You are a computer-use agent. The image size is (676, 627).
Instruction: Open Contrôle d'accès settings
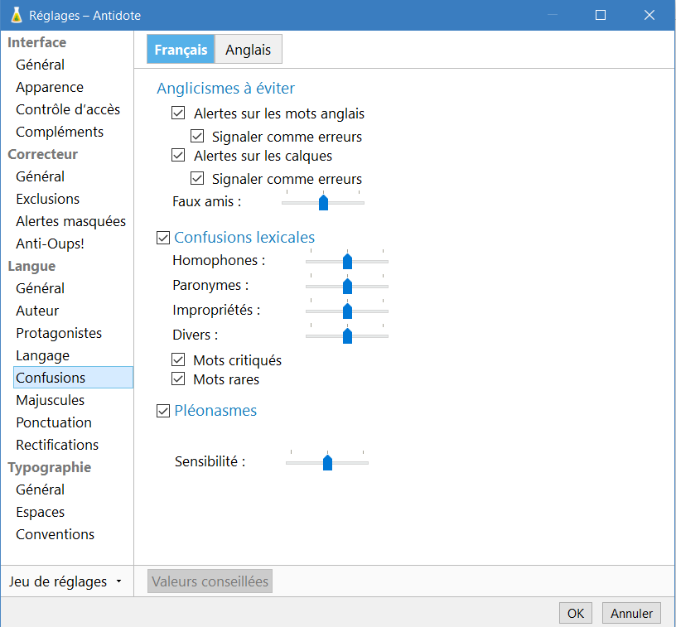tap(68, 109)
